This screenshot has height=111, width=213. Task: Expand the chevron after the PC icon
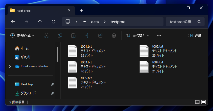76,22
